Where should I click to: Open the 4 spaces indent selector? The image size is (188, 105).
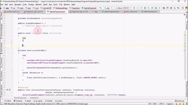(170, 104)
